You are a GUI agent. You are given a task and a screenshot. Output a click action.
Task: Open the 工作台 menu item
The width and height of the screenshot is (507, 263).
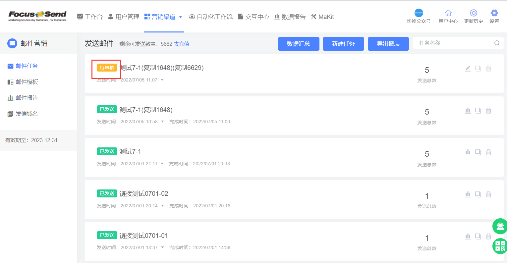(90, 17)
